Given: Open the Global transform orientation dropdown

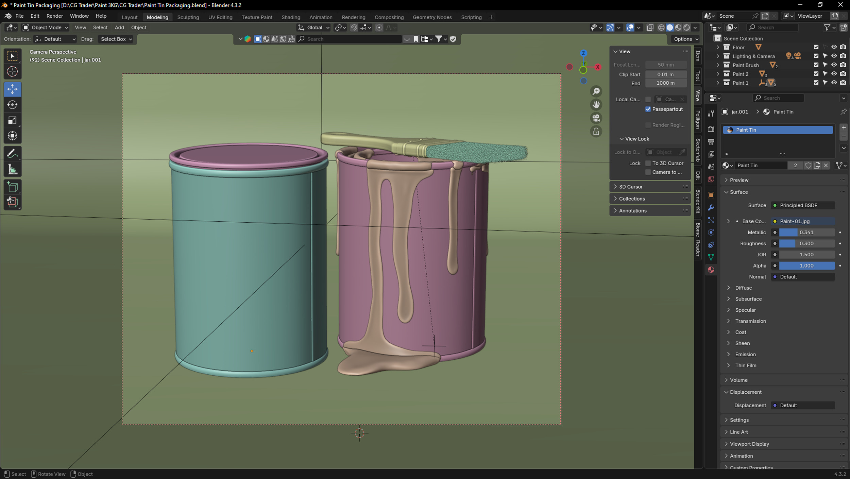Looking at the screenshot, I should (313, 28).
